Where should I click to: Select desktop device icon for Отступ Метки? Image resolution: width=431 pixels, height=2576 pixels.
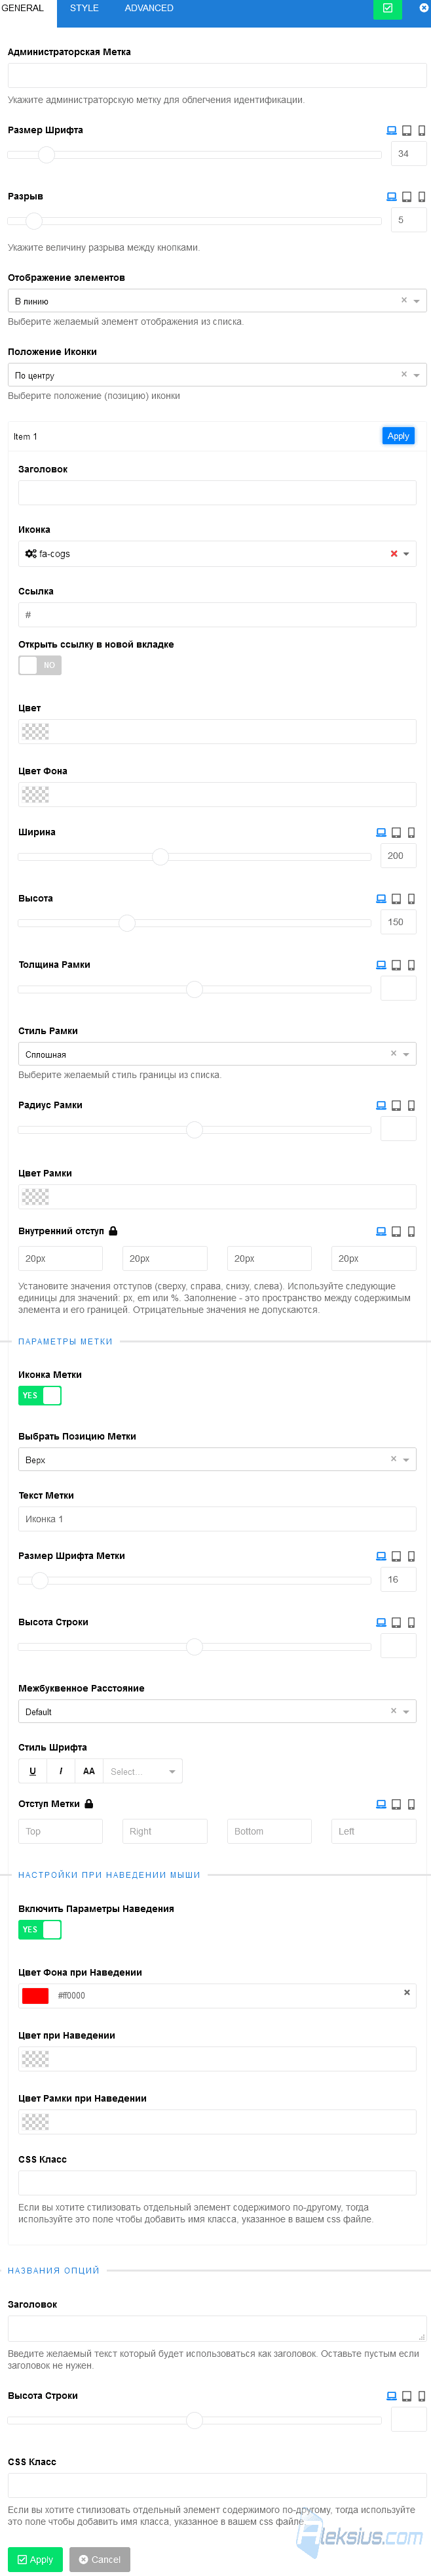point(381,1804)
